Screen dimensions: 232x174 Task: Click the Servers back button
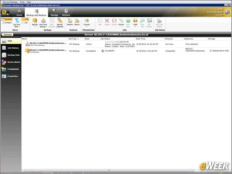pos(7,35)
